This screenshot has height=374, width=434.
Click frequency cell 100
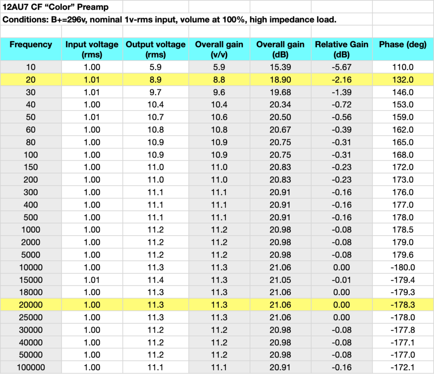click(x=31, y=155)
